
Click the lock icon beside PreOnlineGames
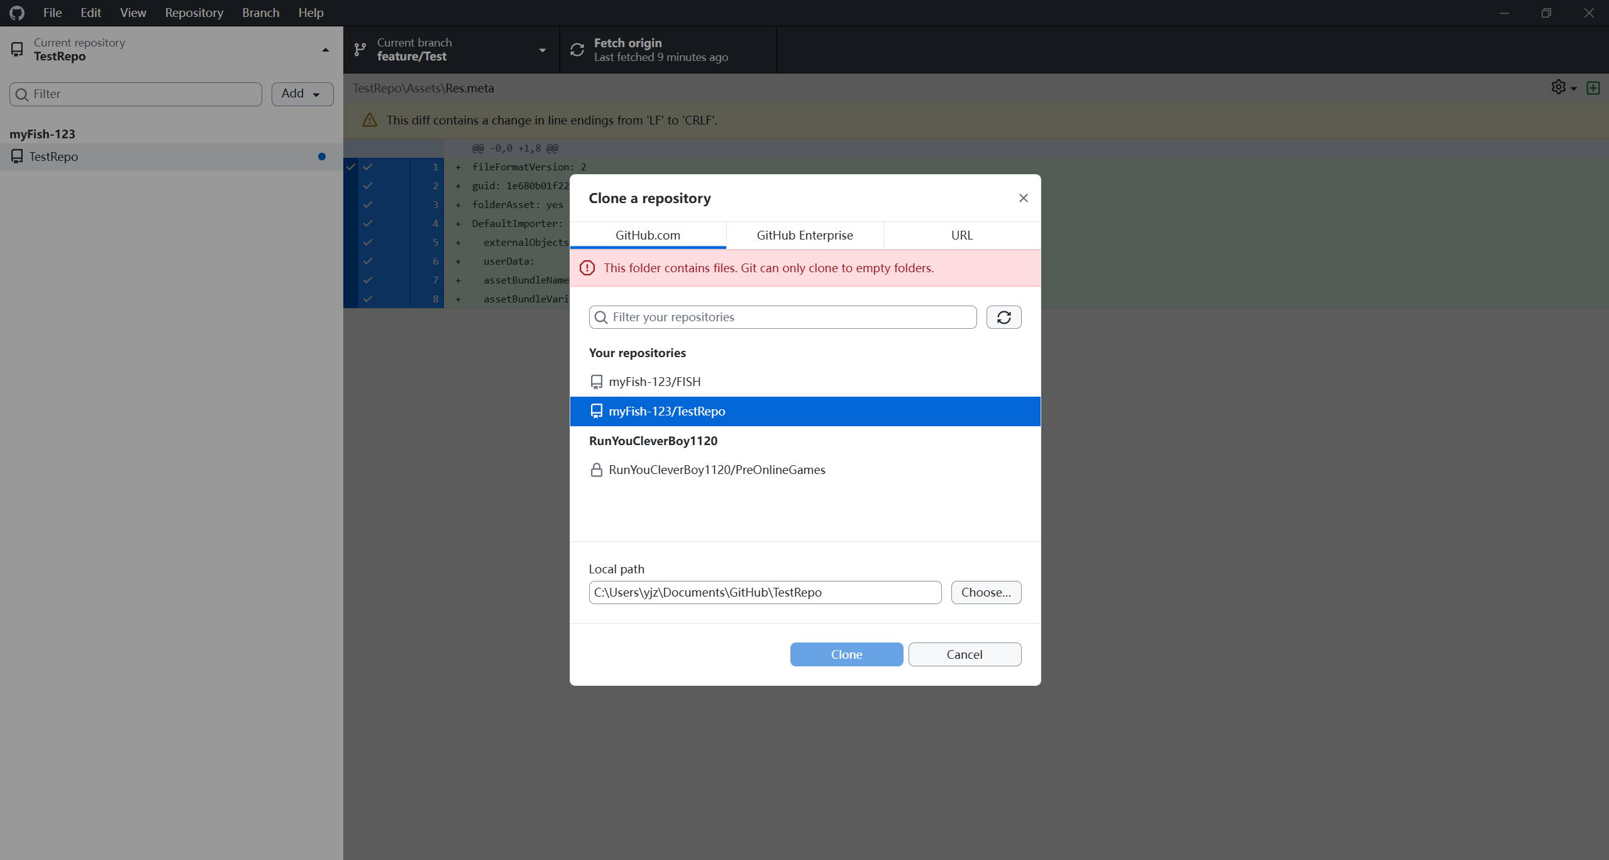point(597,470)
